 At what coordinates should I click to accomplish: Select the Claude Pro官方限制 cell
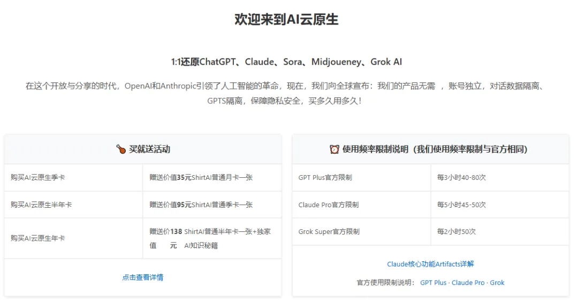(x=361, y=205)
